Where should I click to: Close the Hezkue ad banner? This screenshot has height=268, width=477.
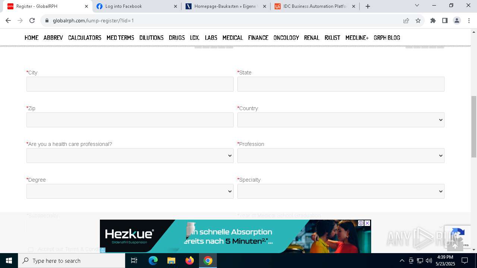click(367, 223)
